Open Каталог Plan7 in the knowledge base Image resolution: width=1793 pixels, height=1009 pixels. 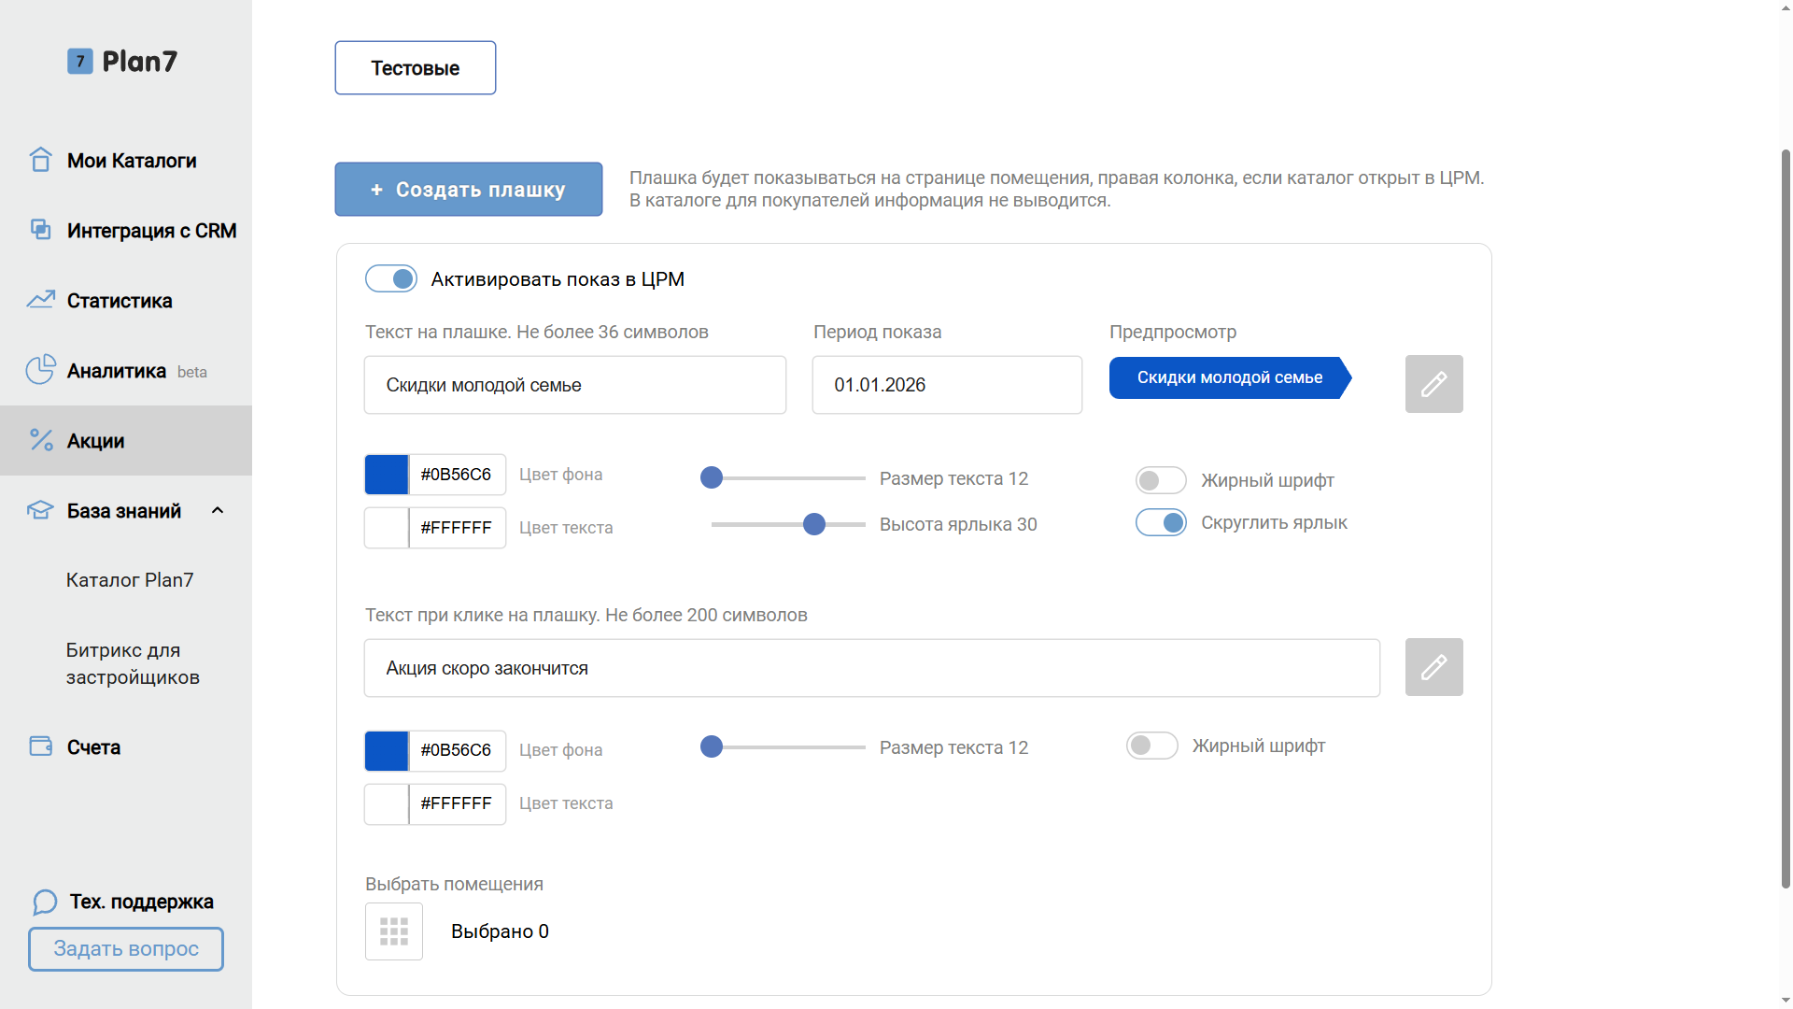click(x=130, y=580)
